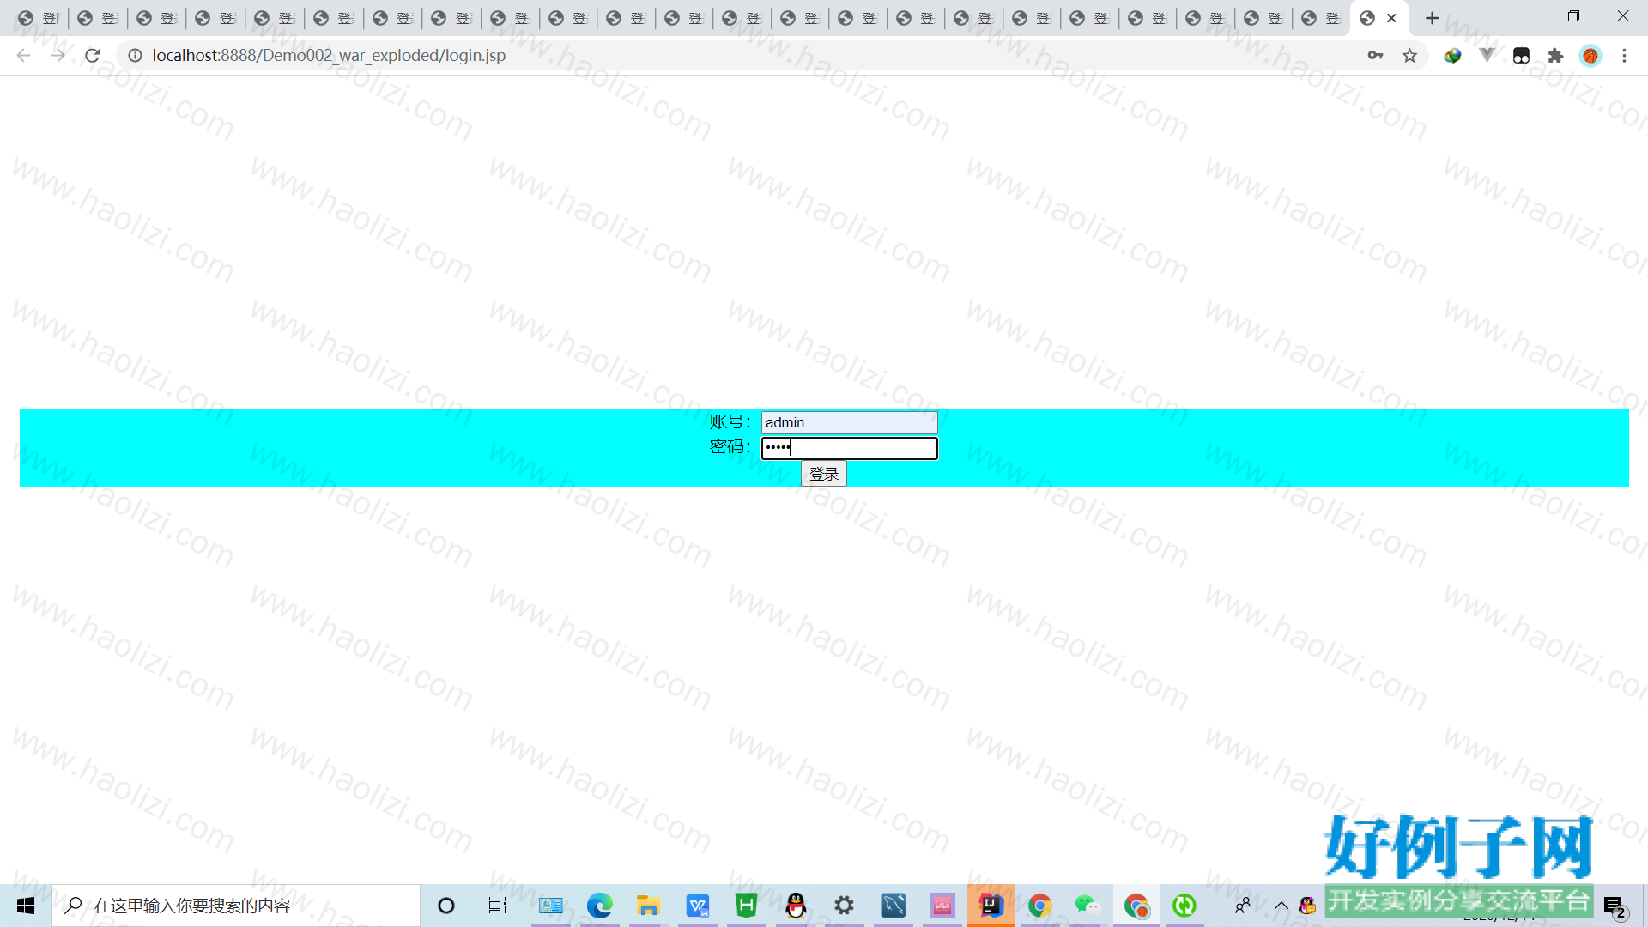Open the saved passwords key icon
Image resolution: width=1648 pixels, height=927 pixels.
click(x=1375, y=56)
